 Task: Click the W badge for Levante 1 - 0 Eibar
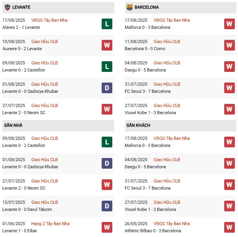pyautogui.click(x=107, y=227)
